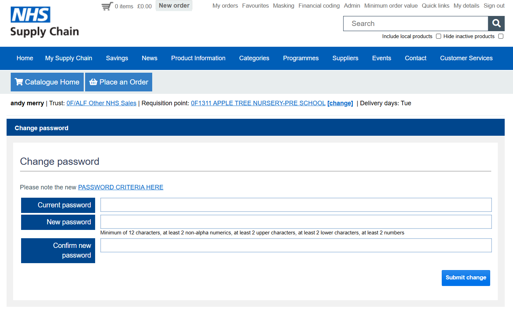The height and width of the screenshot is (313, 513).
Task: Open Catalogue Home with cart icon
Action: [x=47, y=82]
